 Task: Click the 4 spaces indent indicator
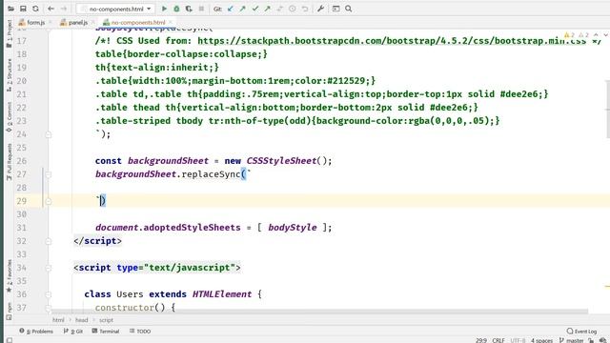(541, 340)
